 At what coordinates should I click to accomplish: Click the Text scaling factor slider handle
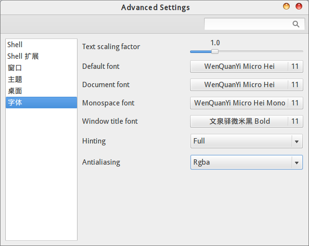215,52
